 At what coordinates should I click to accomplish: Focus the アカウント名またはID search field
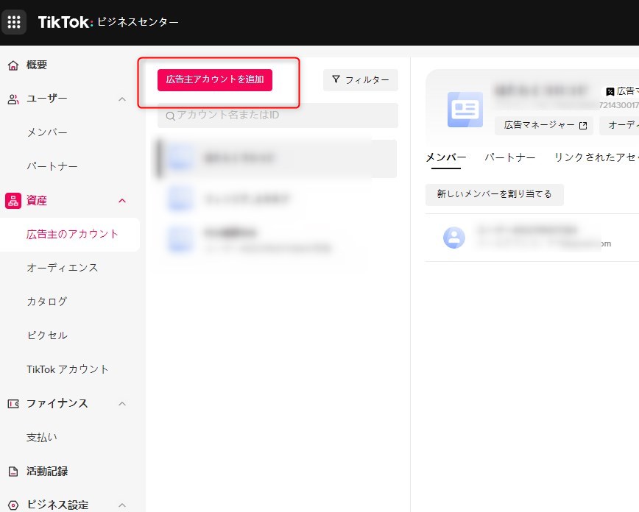pyautogui.click(x=283, y=115)
